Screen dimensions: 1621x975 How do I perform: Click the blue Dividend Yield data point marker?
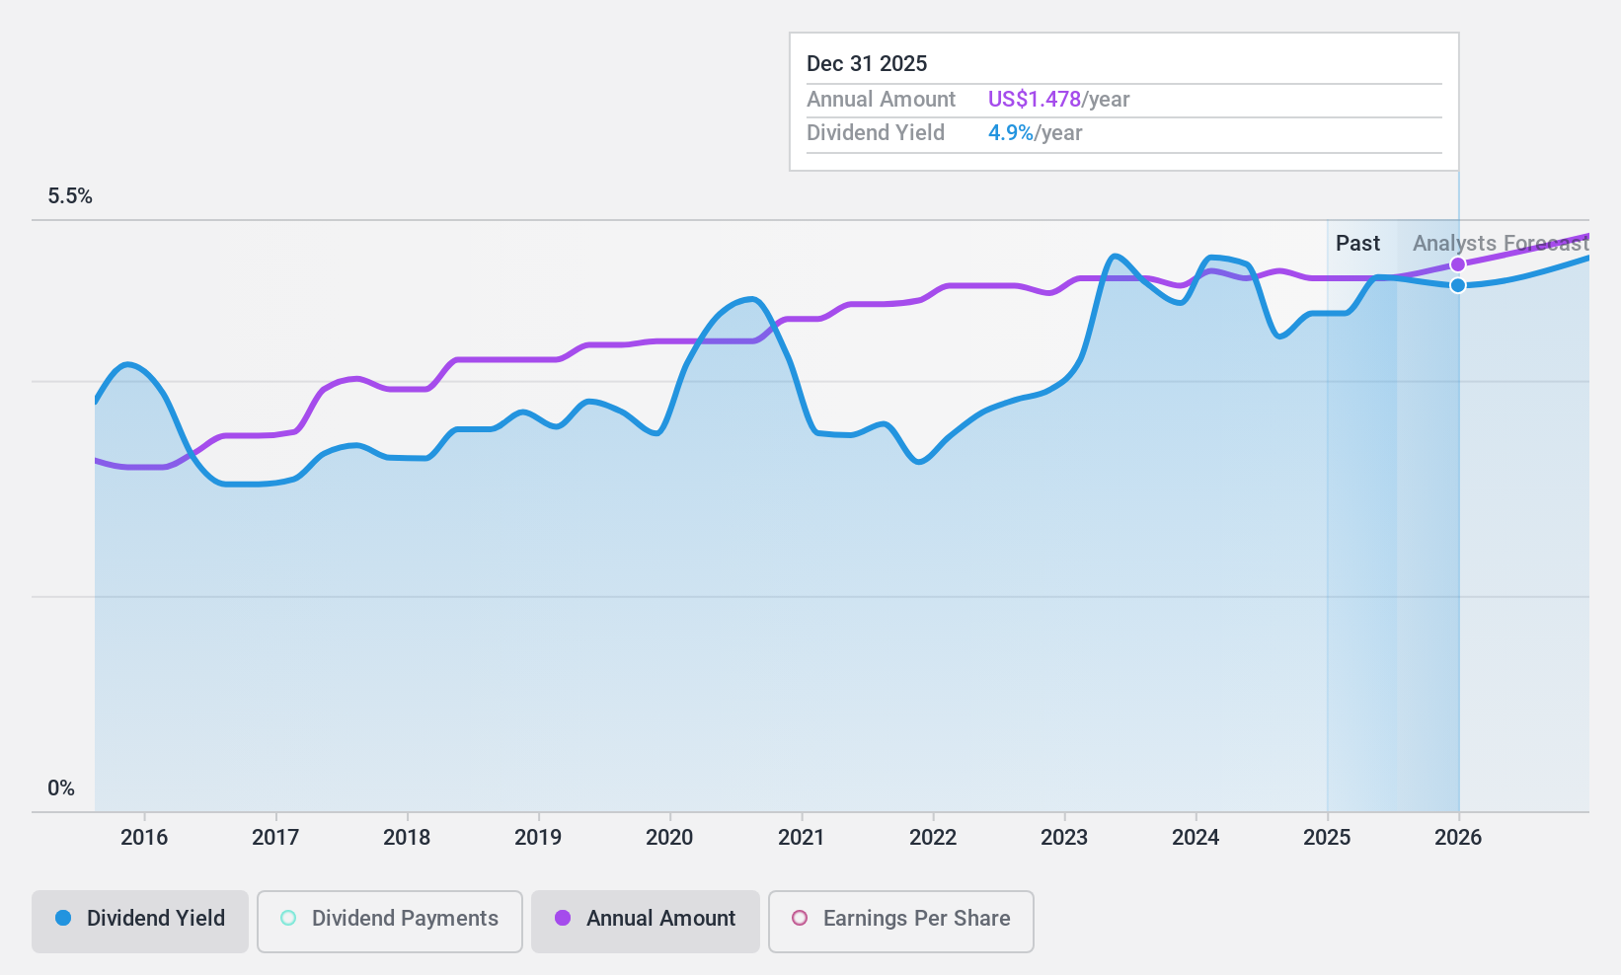pyautogui.click(x=1458, y=285)
